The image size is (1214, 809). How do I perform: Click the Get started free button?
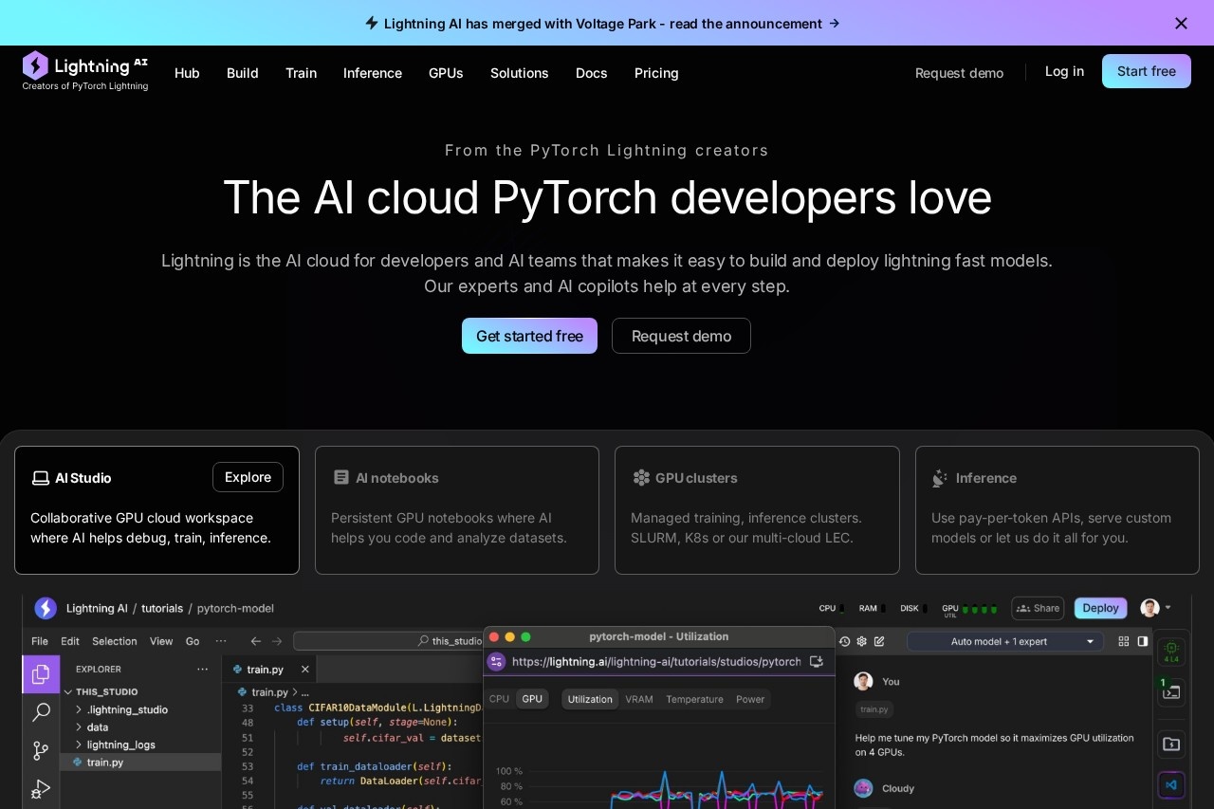tap(529, 336)
